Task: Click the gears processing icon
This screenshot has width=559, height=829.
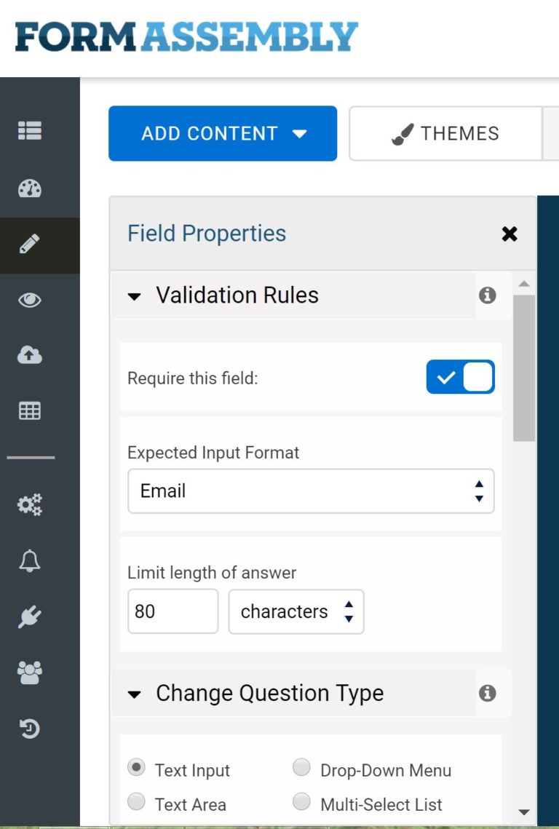Action: 29,504
